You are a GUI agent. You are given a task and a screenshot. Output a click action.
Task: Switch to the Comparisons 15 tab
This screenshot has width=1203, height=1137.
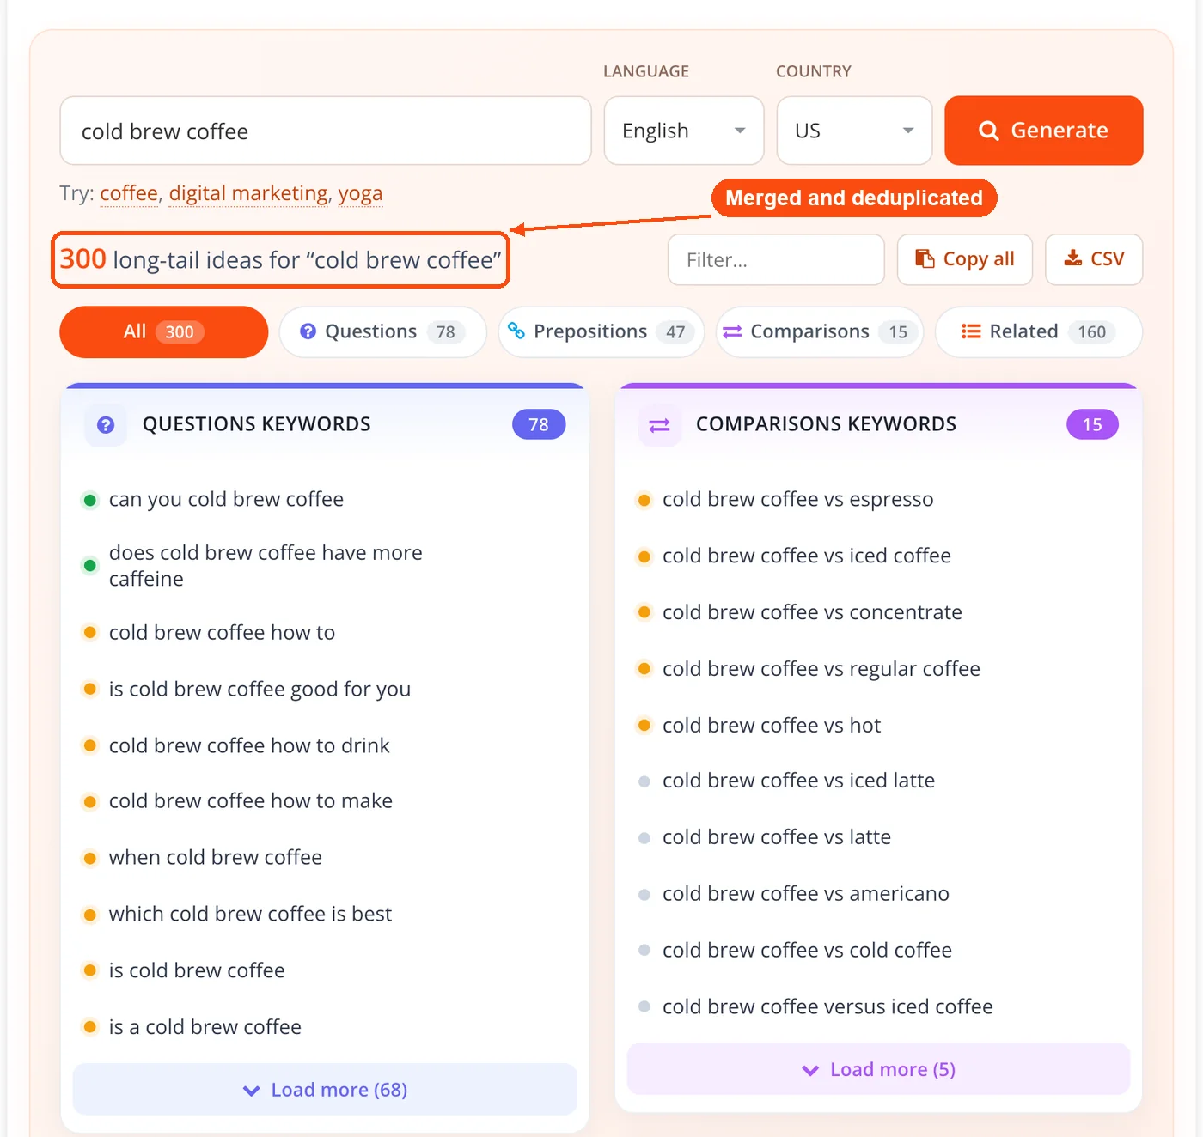point(820,331)
